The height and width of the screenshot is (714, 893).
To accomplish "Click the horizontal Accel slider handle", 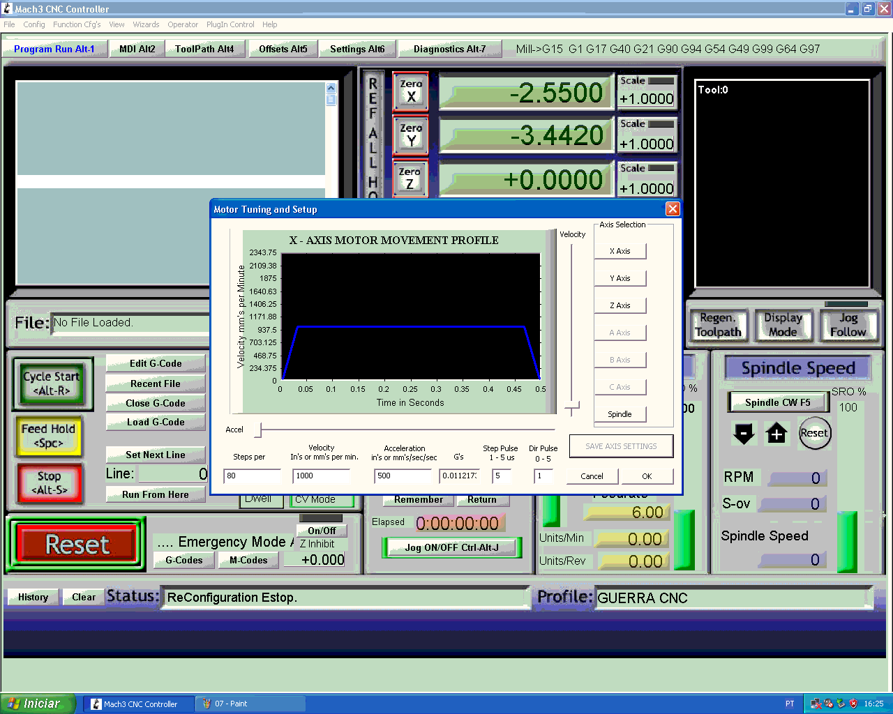I will (257, 430).
